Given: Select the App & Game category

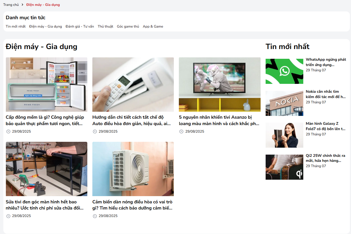Looking at the screenshot, I should tap(153, 26).
